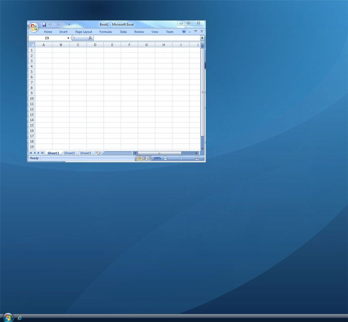Open the Name Box dropdown arrow
348x322 pixels.
(x=68, y=38)
